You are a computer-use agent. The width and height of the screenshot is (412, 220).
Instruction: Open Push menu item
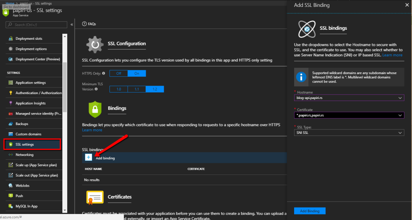(34, 196)
